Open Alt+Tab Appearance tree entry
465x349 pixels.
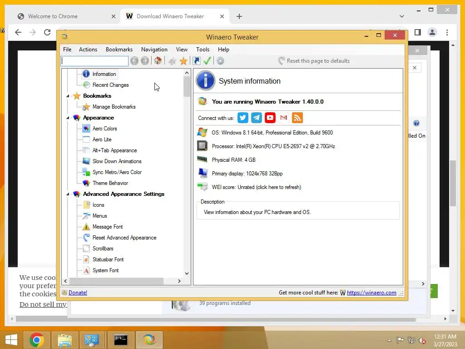(x=114, y=150)
